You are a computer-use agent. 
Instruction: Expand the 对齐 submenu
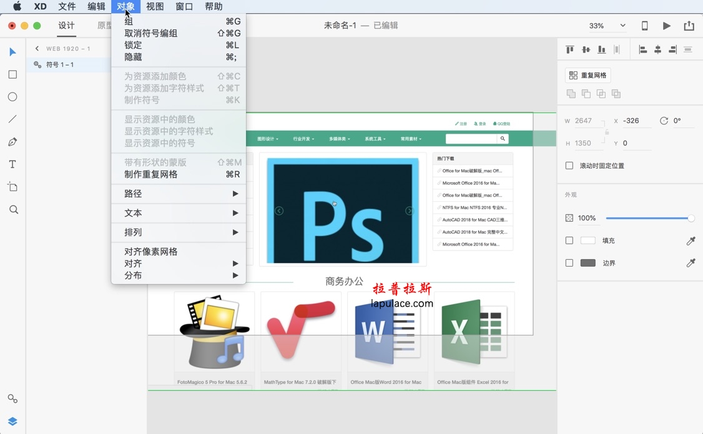pos(179,264)
